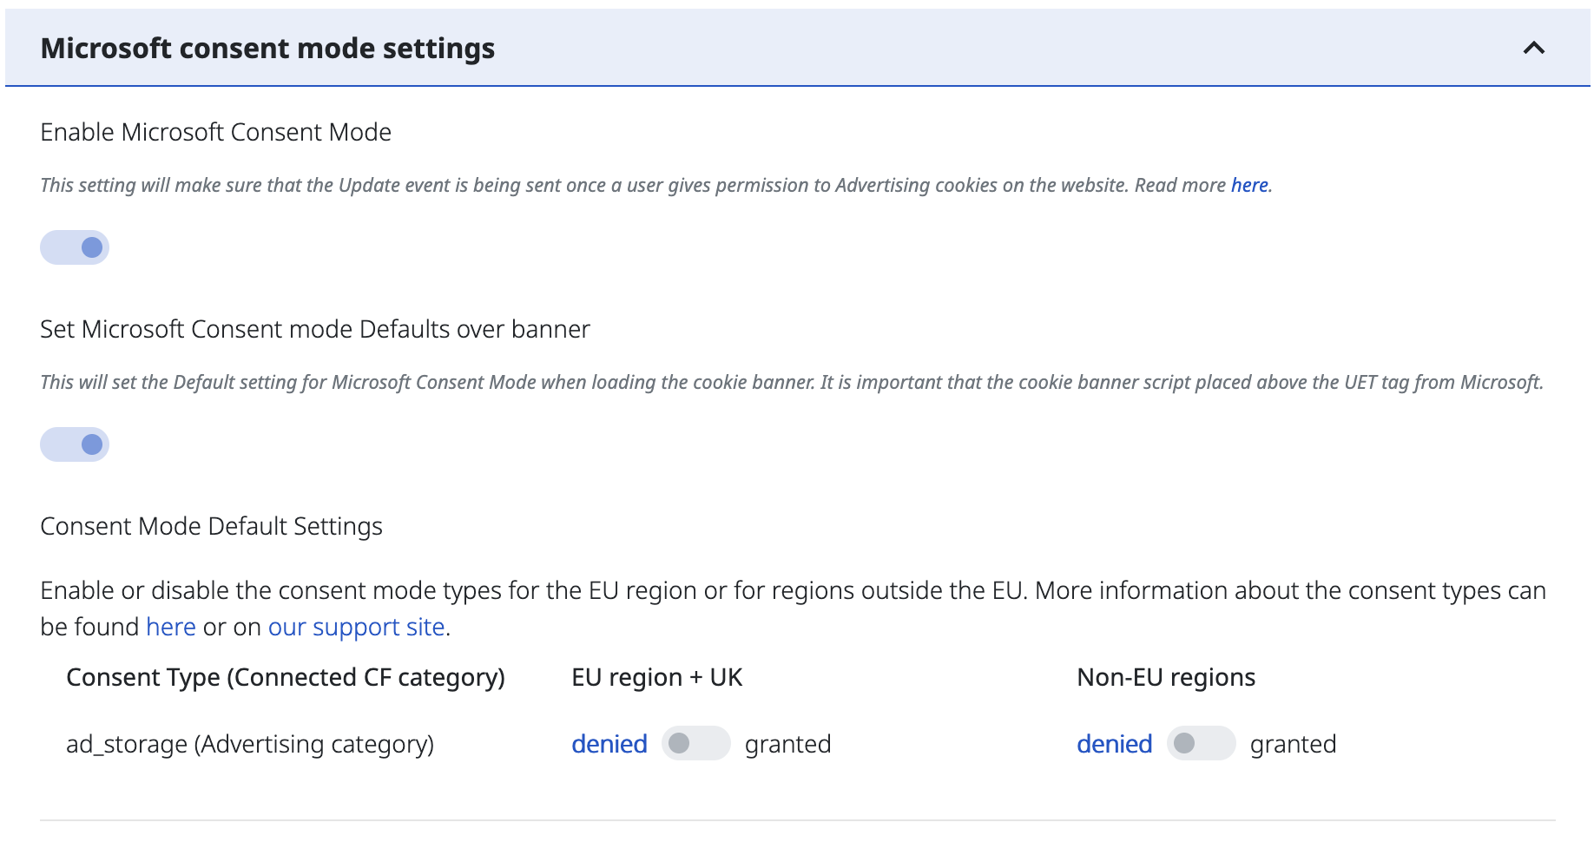
Task: Open the 'our support site' link
Action: pos(357,627)
